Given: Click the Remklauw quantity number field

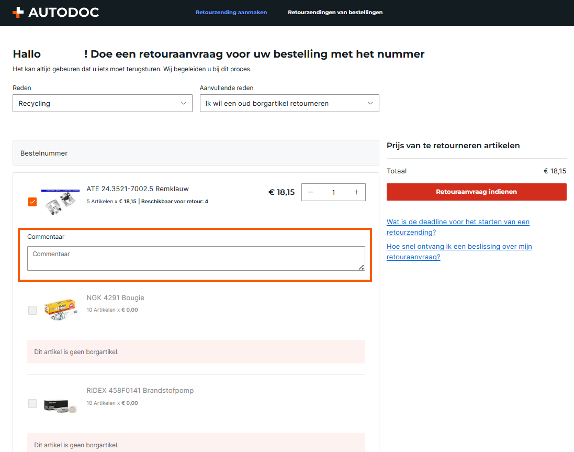Looking at the screenshot, I should coord(333,192).
